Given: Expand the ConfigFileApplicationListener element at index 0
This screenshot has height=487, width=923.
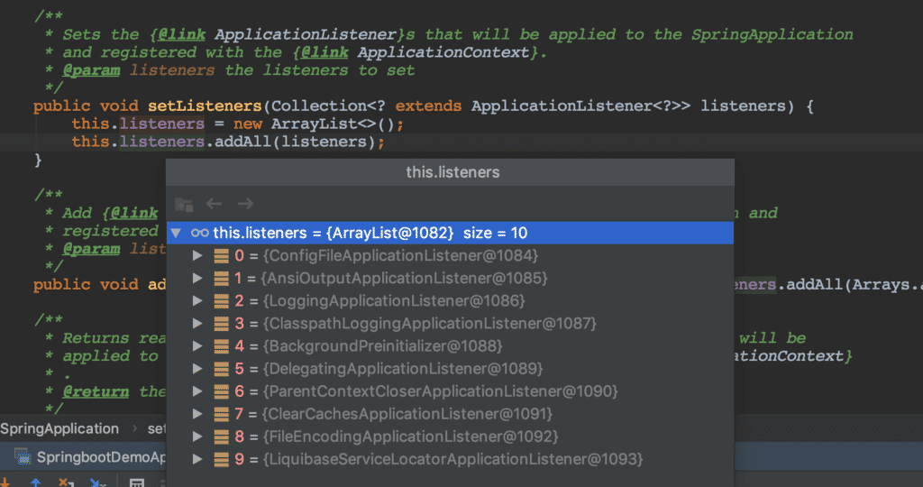Looking at the screenshot, I should click(198, 255).
